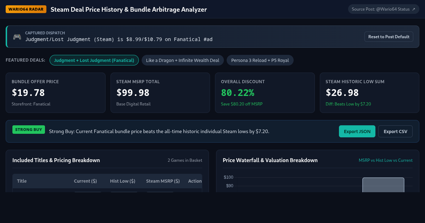Click the Export CSV button

tap(395, 131)
